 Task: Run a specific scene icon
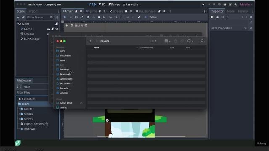point(230,5)
